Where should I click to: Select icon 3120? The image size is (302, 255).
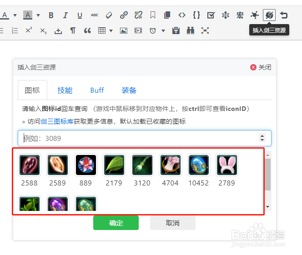[142, 165]
